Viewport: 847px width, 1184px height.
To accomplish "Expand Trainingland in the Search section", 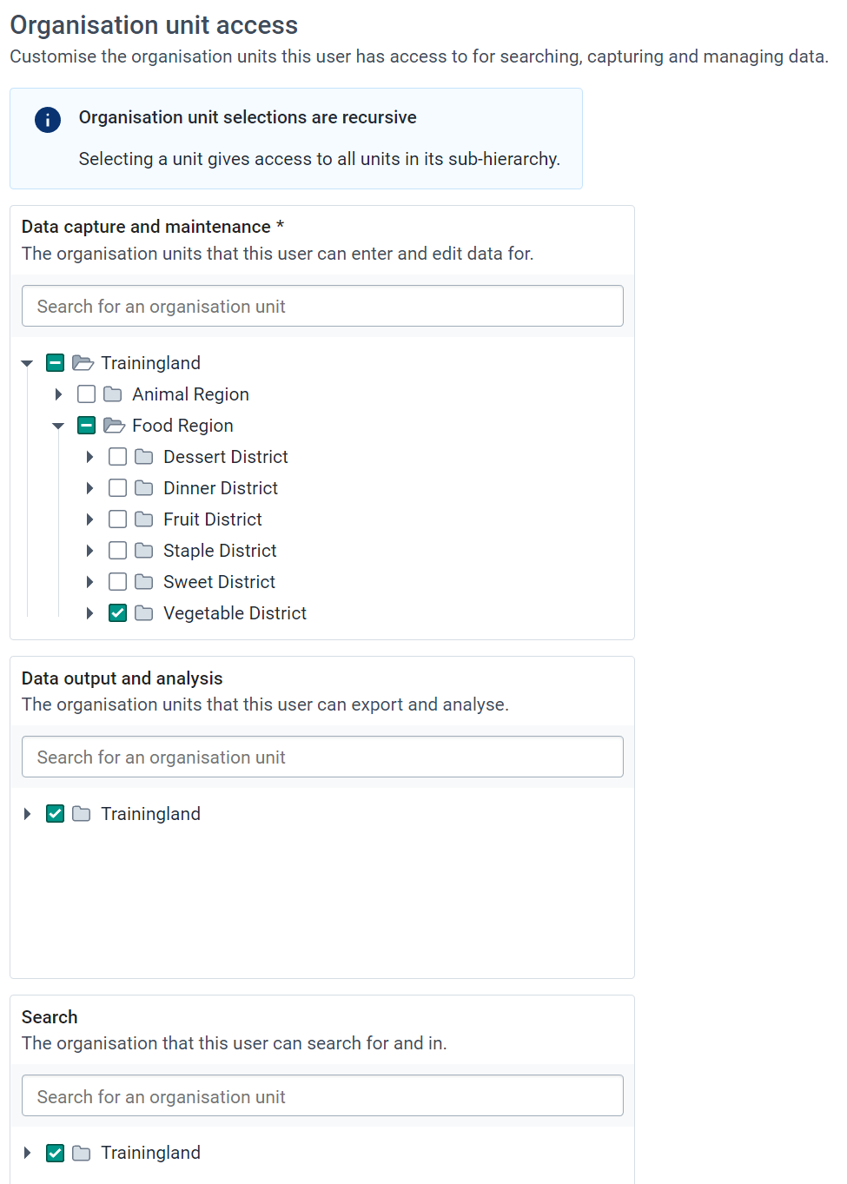I will [27, 1153].
